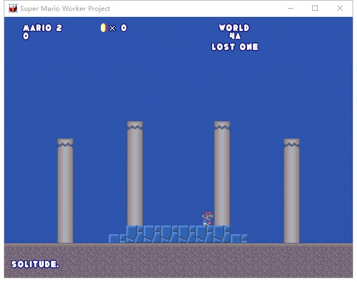Viewport: 357px width, 282px height.
Task: Click the 'LOST ONE' level name
Action: click(235, 47)
